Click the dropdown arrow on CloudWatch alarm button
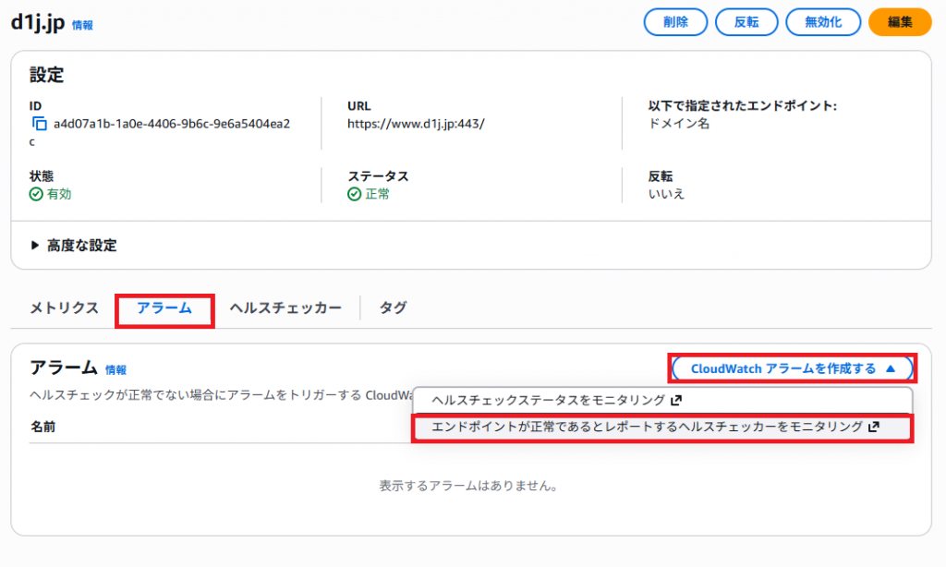The width and height of the screenshot is (946, 567). pyautogui.click(x=891, y=368)
